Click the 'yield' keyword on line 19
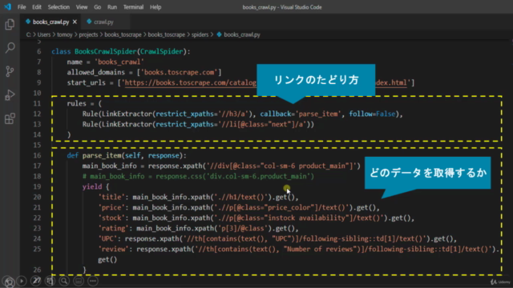Screen dimensions: 513x288 tap(92, 186)
